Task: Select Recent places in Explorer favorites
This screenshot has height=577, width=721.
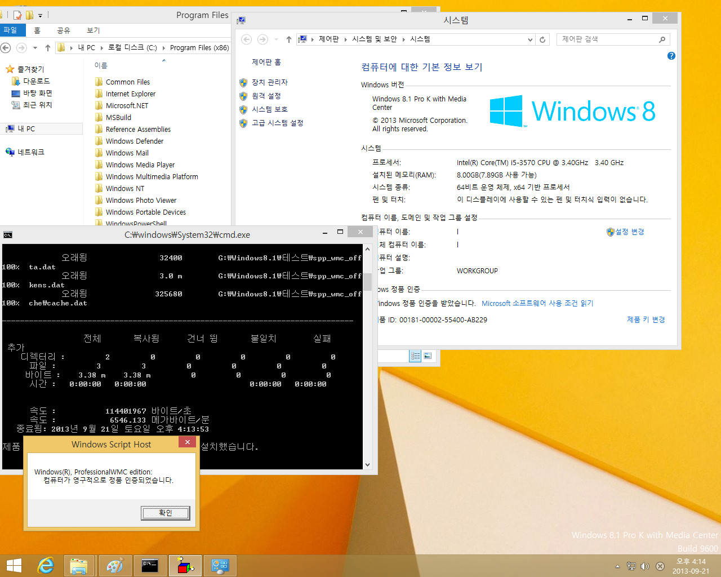Action: [x=37, y=105]
